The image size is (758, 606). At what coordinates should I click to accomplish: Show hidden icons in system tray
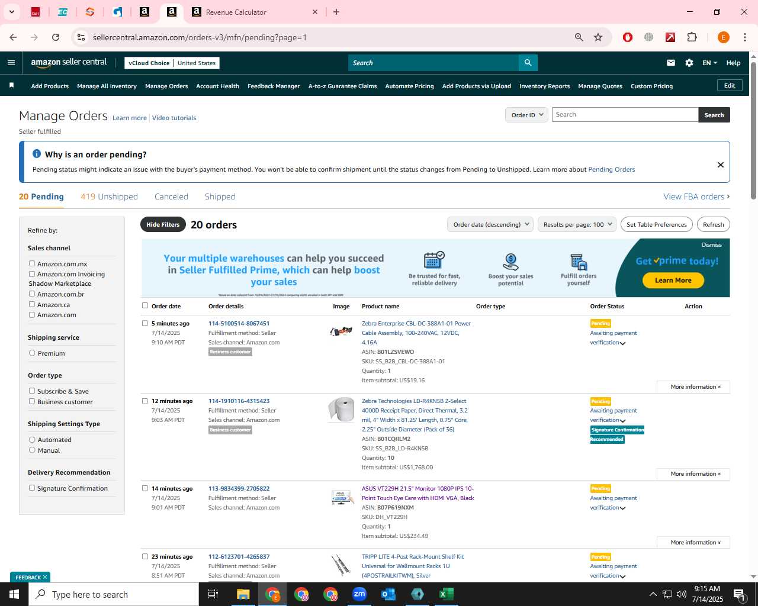tap(653, 594)
